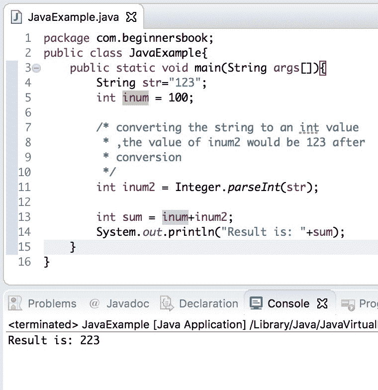Select the JavaExample.java editor tab
Viewport: 378px width, 390px height.
(74, 17)
